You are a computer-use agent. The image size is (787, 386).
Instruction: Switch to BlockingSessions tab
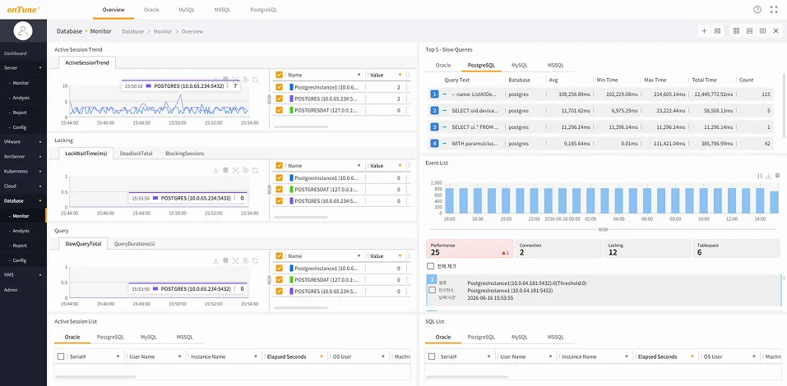[x=185, y=153]
